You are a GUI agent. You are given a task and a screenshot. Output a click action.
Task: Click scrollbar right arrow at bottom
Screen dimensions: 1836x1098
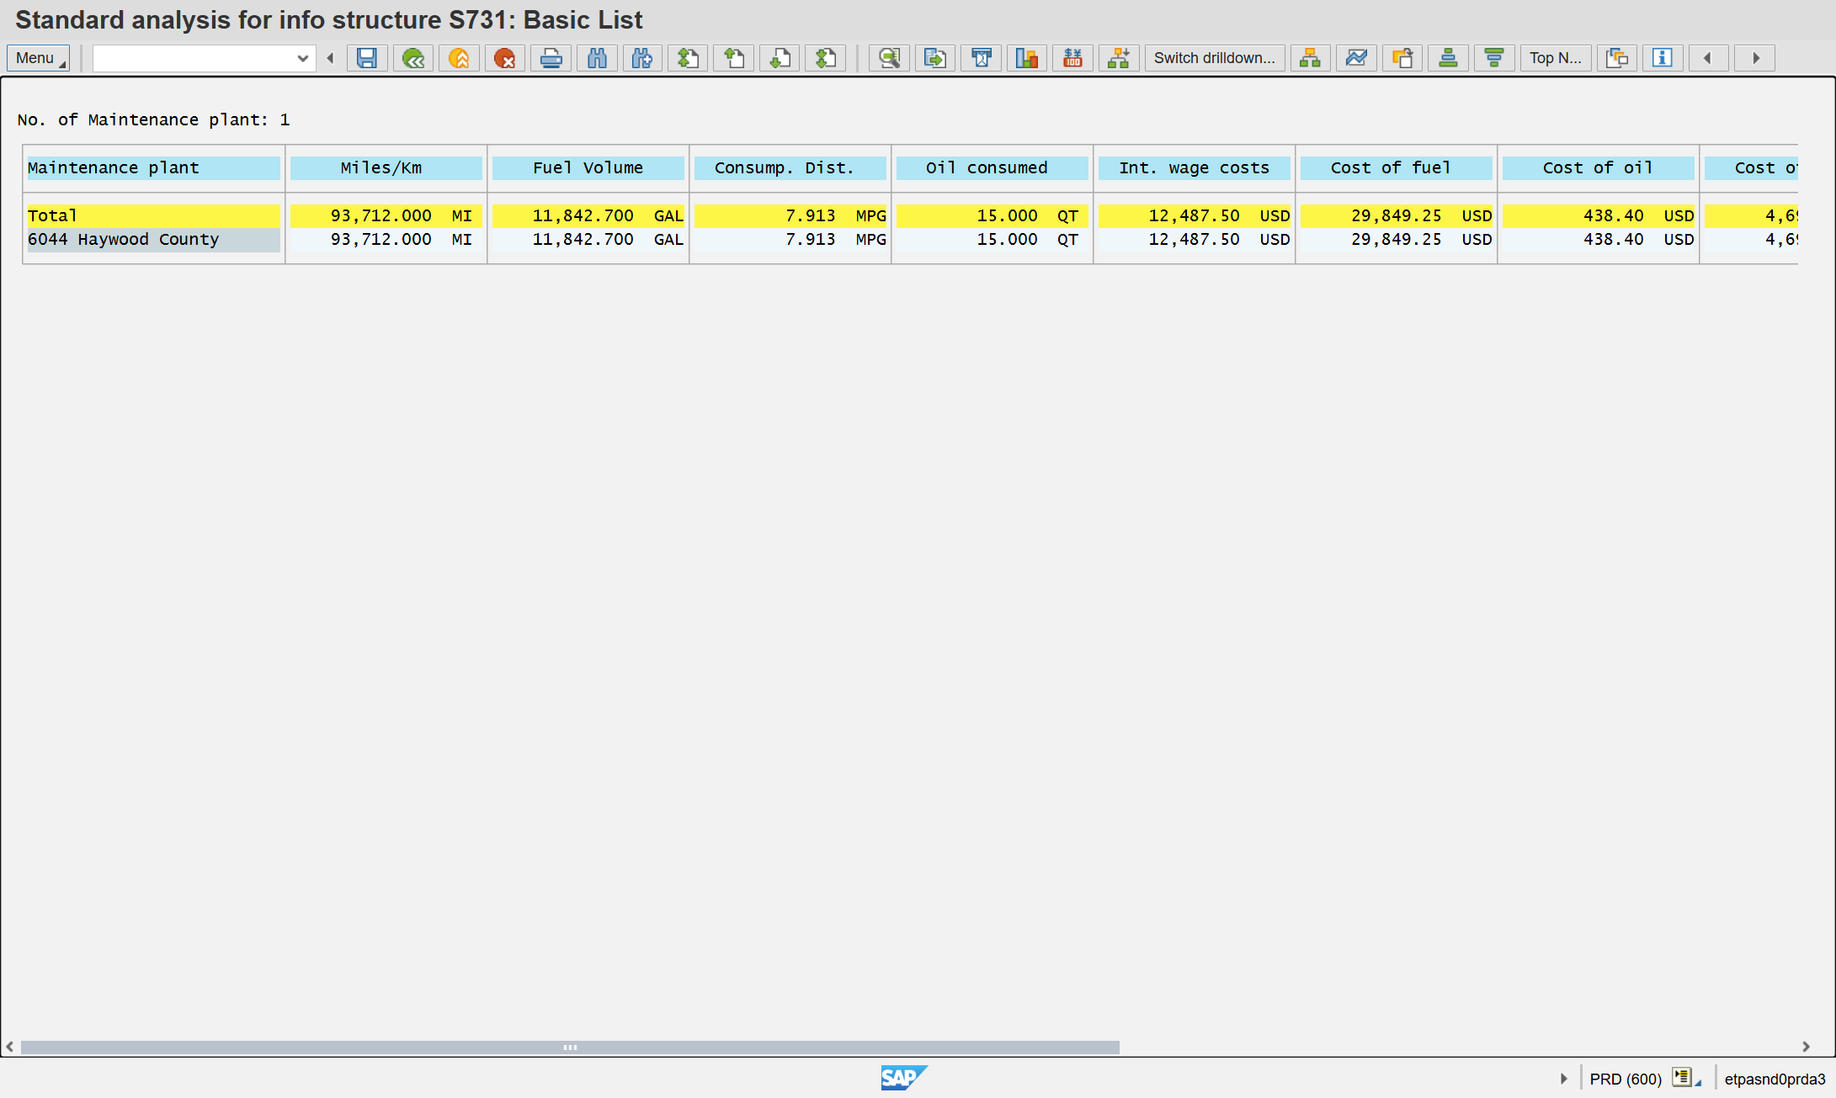1806,1048
